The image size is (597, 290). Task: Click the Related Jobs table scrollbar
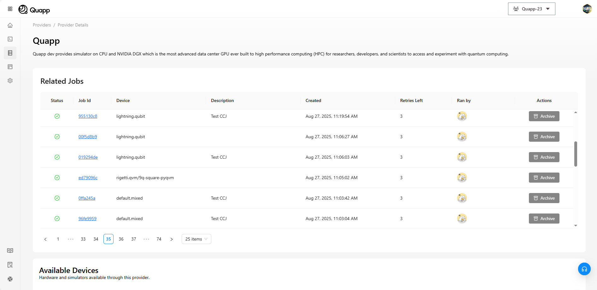click(x=576, y=154)
